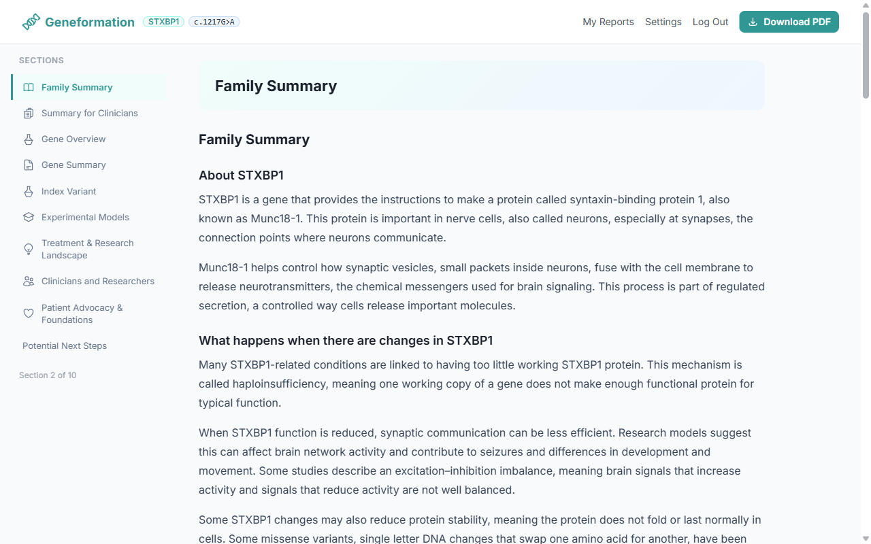Click the c.1217G>A variant badge

[214, 22]
